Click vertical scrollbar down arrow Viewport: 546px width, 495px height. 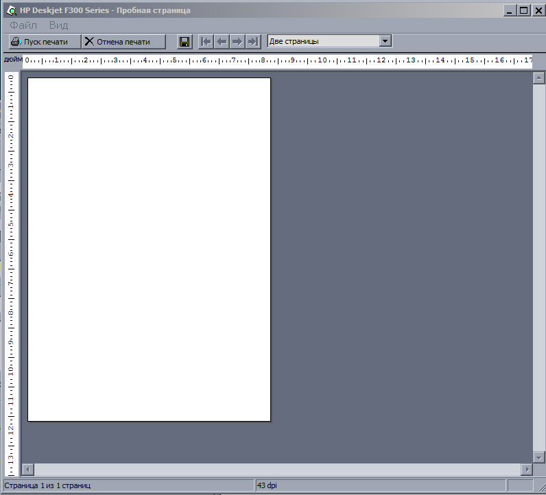click(x=538, y=457)
